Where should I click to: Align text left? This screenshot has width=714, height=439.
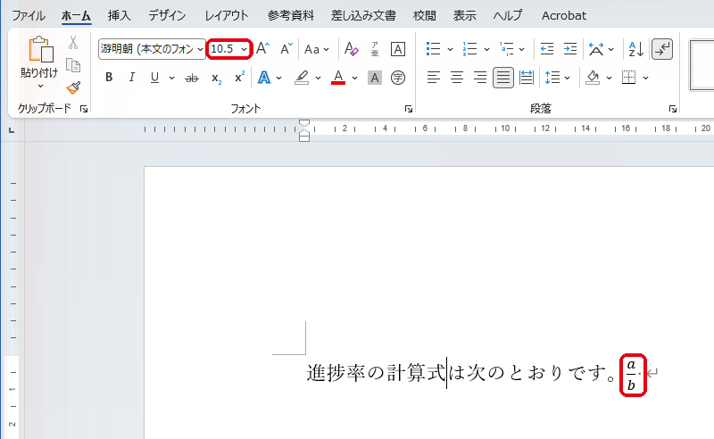[434, 78]
